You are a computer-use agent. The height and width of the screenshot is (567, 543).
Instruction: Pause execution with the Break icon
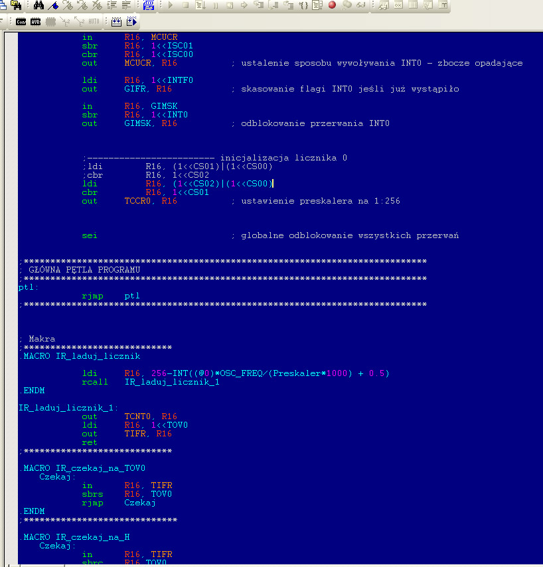[215, 5]
